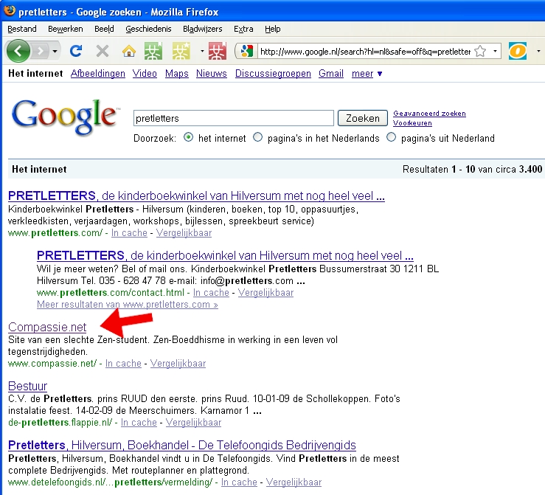Expand the 'meer' dropdown
The height and width of the screenshot is (495, 545).
[x=367, y=73]
